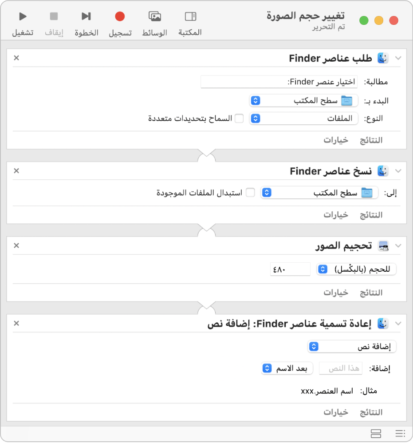Open the Media (الوسائط) browser icon
The height and width of the screenshot is (443, 413).
pyautogui.click(x=155, y=17)
